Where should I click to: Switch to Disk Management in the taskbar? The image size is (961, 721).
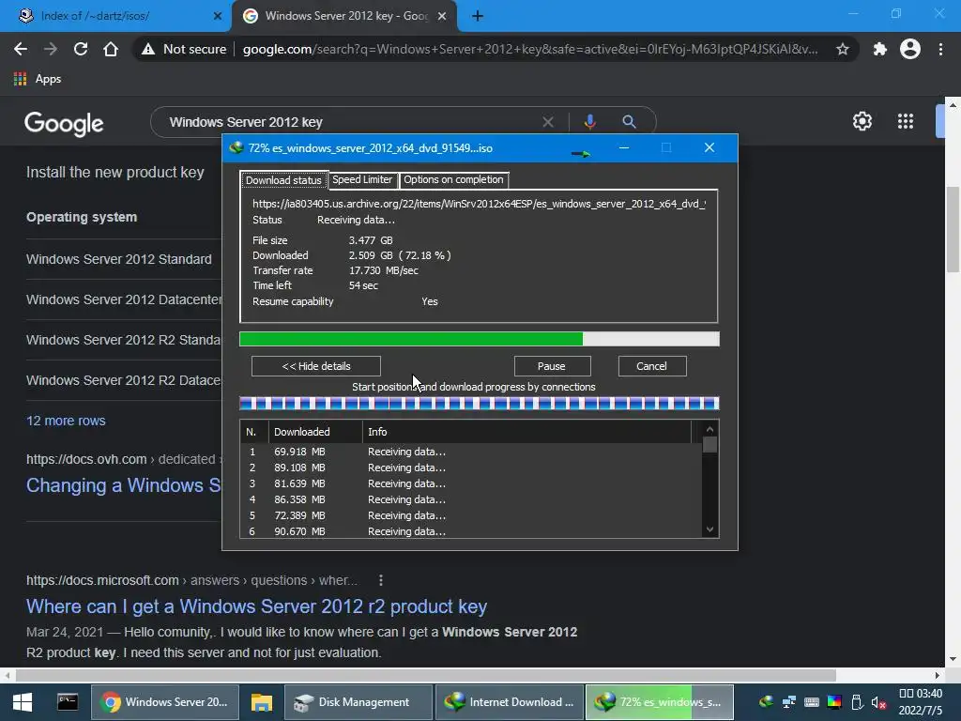pos(358,702)
